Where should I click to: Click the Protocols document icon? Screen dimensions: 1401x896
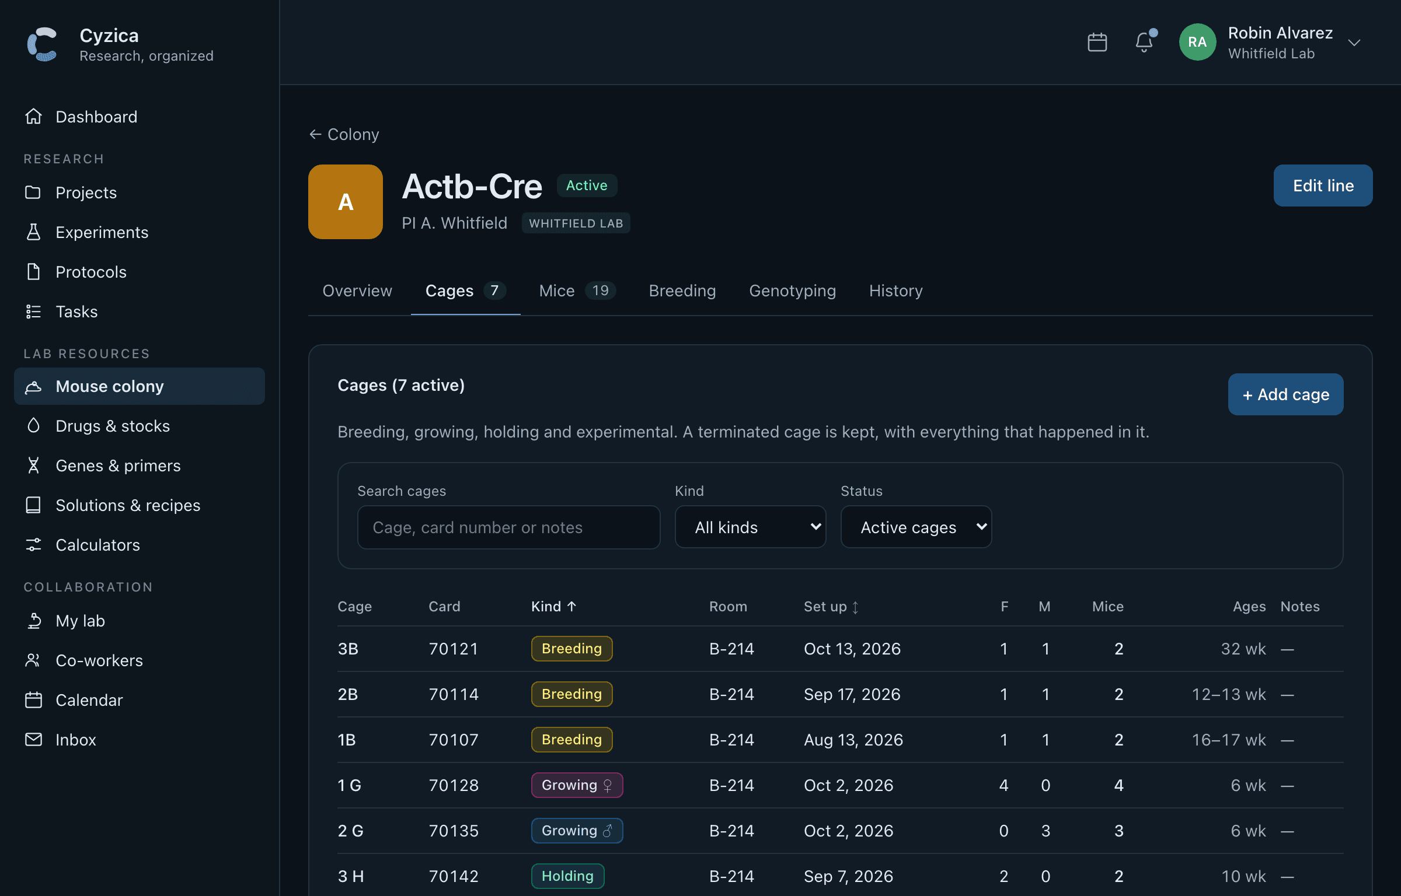point(34,272)
